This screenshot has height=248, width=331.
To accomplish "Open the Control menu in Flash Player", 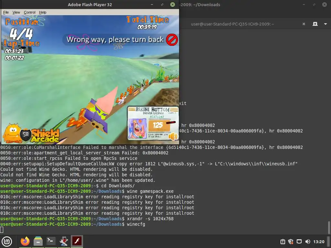I will [x=29, y=13].
